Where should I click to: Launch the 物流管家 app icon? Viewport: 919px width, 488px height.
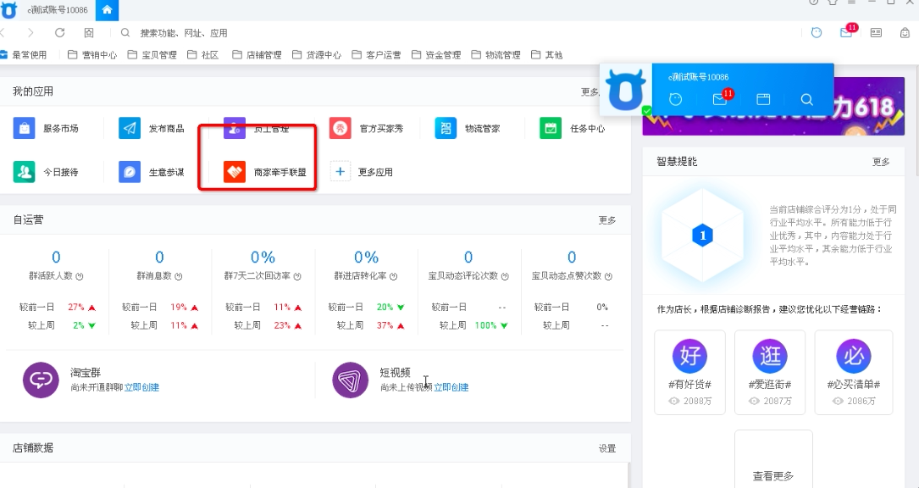(x=446, y=128)
